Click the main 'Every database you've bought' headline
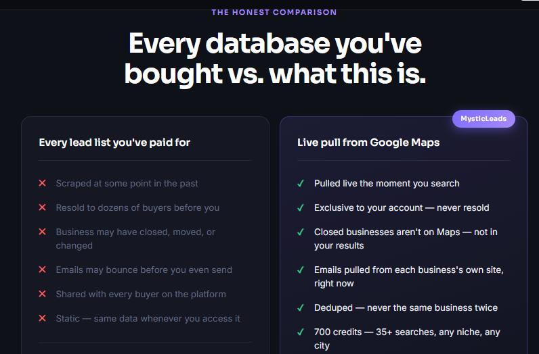Image resolution: width=539 pixels, height=354 pixels. (275, 58)
